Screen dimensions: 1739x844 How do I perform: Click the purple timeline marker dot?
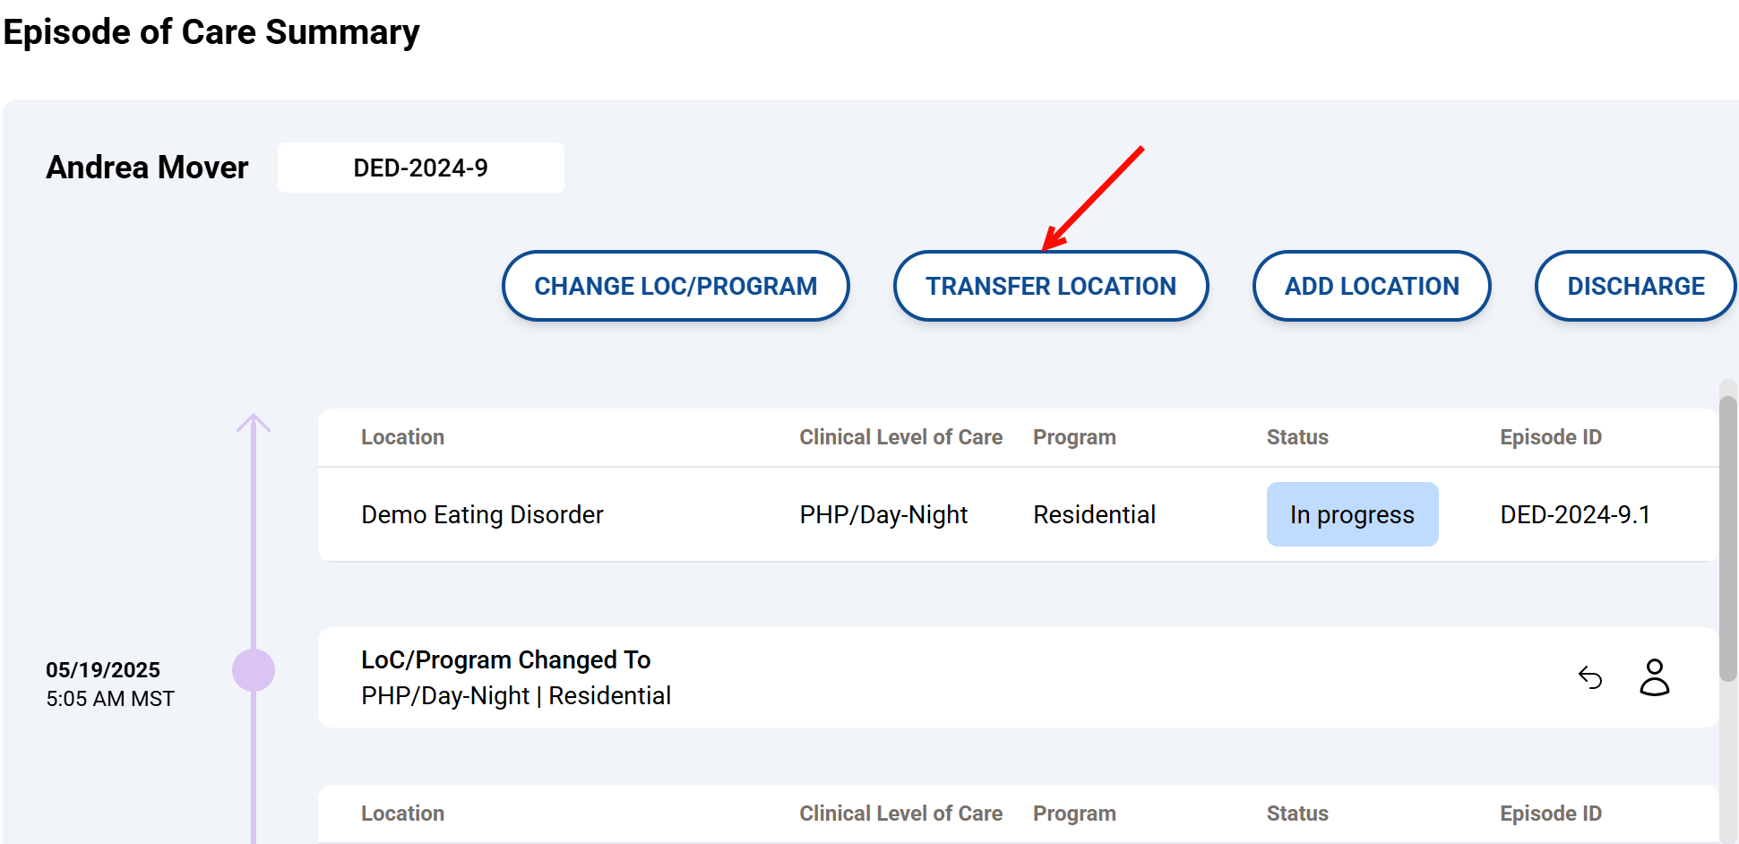coord(254,670)
